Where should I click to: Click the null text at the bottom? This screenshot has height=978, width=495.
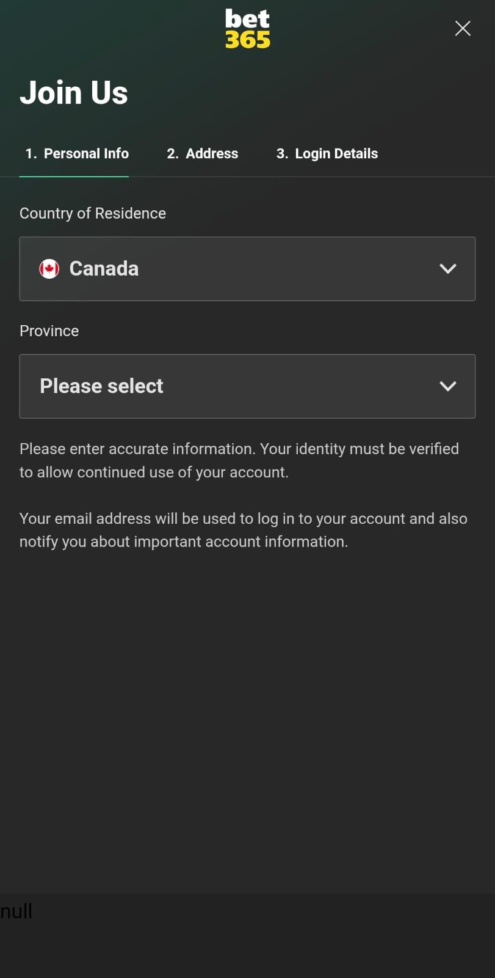coord(16,911)
